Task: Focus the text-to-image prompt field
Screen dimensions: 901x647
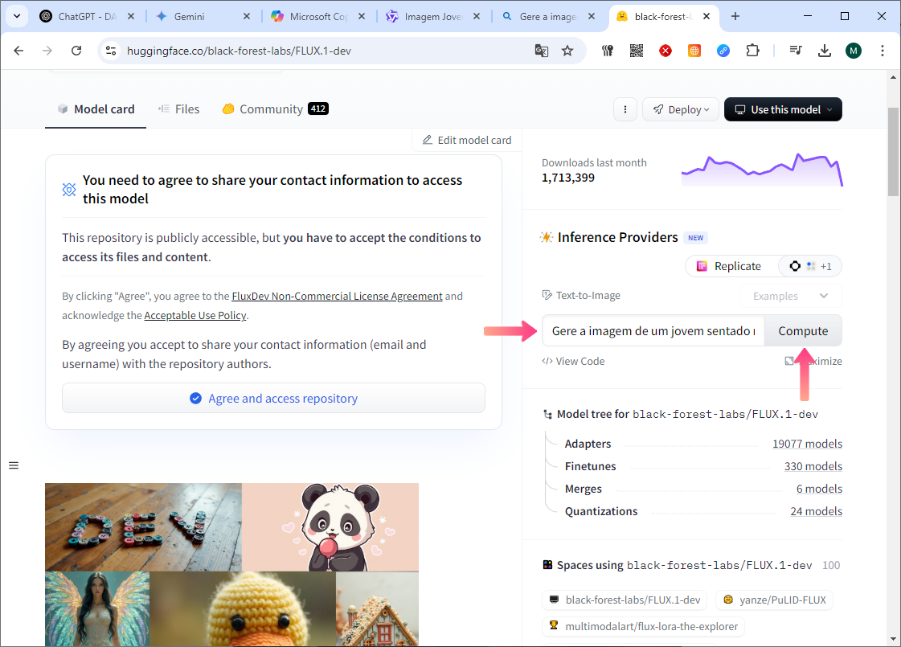Action: point(653,330)
